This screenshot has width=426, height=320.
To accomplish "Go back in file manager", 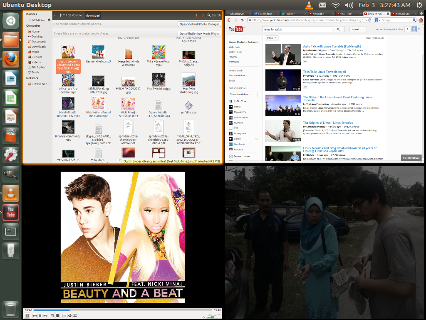I will (x=196, y=15).
